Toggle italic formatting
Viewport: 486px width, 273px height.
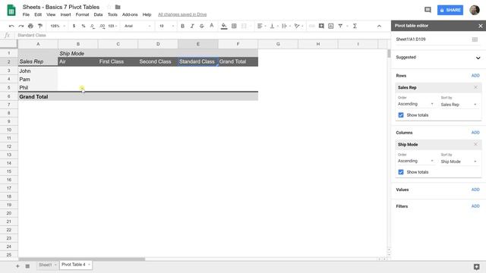point(192,26)
